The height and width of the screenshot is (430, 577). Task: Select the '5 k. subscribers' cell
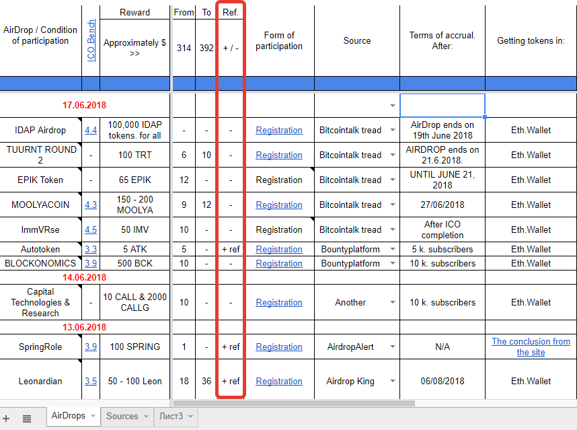pos(443,249)
